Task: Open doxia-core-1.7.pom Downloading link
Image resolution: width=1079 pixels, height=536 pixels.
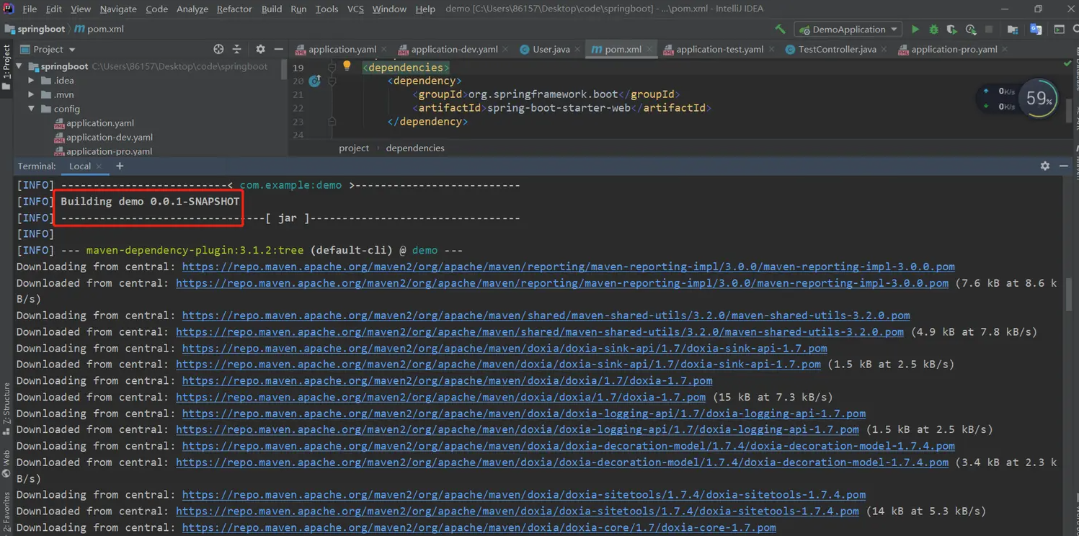Action: pyautogui.click(x=479, y=527)
